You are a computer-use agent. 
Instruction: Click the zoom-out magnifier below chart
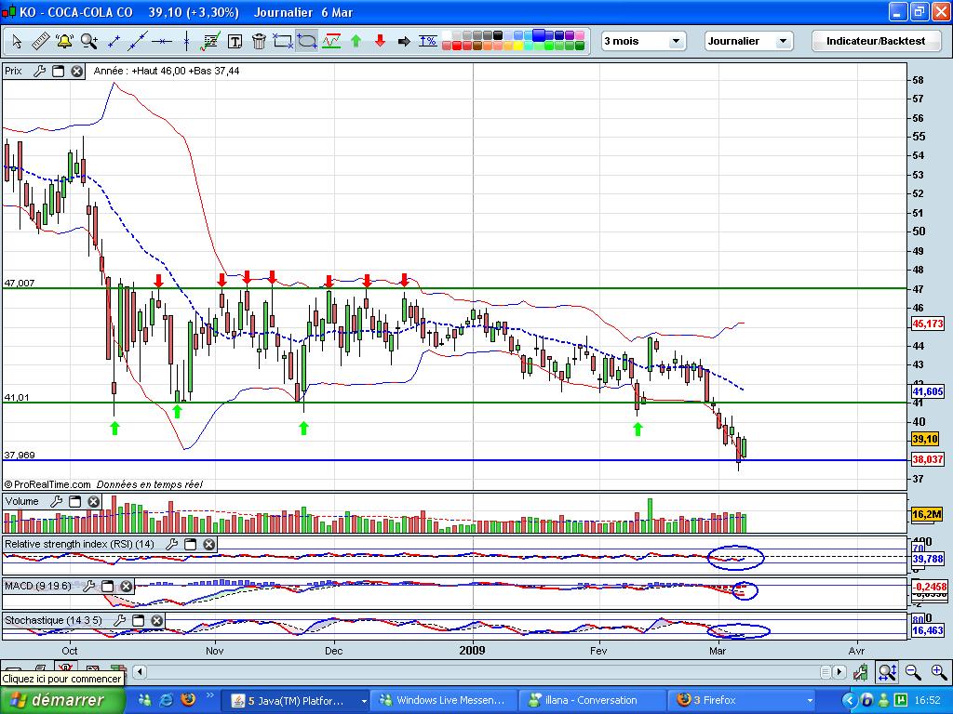click(x=913, y=671)
